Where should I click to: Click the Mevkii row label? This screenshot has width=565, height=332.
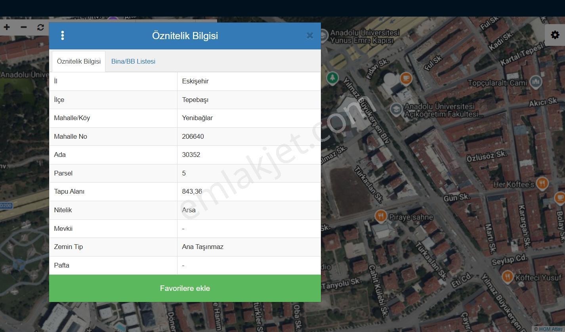pyautogui.click(x=63, y=229)
